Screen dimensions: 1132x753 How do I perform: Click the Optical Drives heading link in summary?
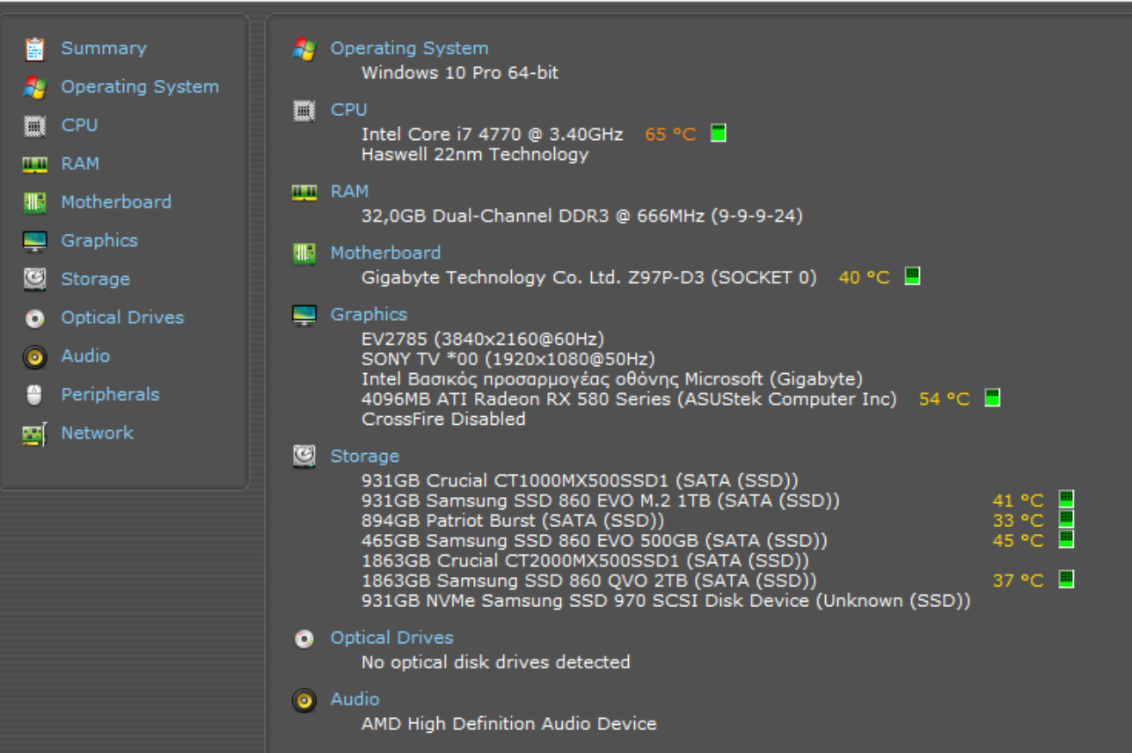[x=391, y=638]
